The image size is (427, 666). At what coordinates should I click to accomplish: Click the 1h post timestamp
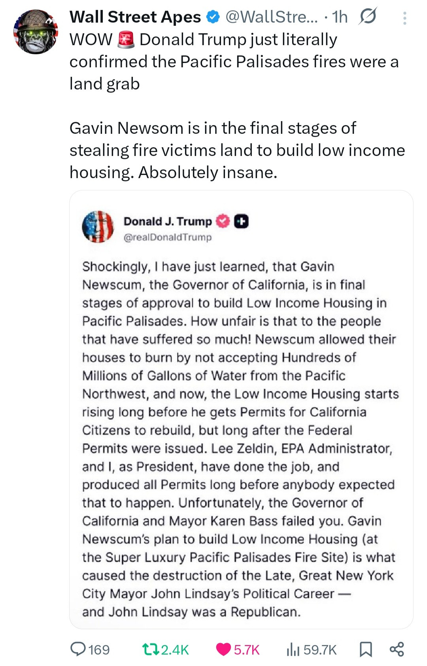point(340,17)
